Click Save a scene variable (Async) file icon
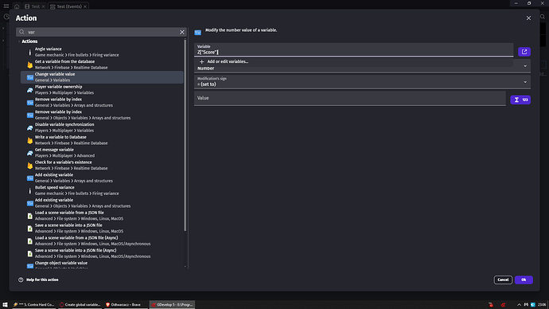Screen dimensions: 549x309 pyautogui.click(x=29, y=253)
